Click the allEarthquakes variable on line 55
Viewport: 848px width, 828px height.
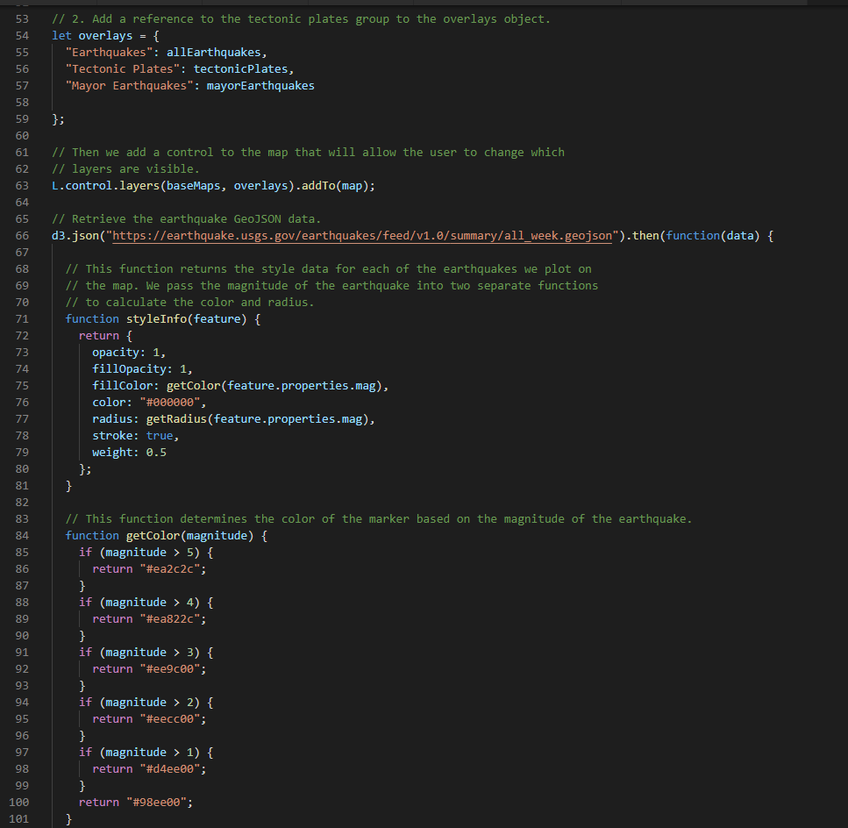(x=214, y=53)
